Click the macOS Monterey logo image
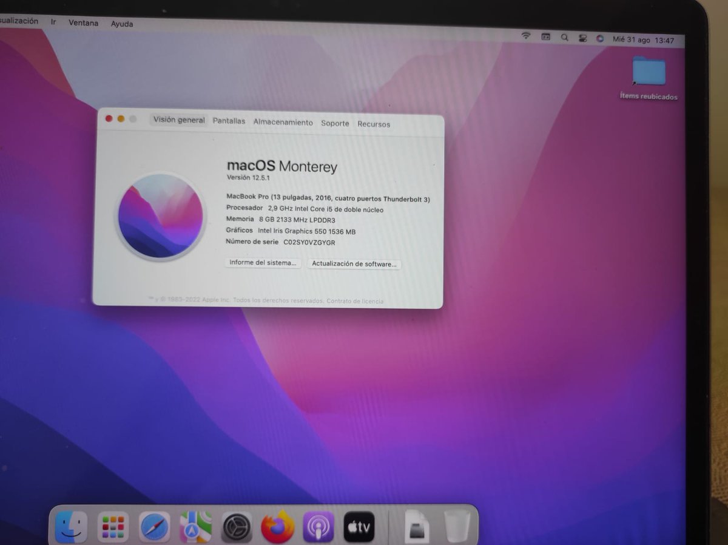 [x=161, y=216]
